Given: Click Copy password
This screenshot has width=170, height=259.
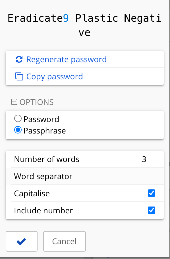Looking at the screenshot, I should click(x=54, y=76).
